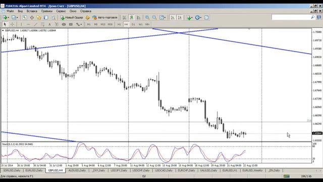323x182 pixels.
Task: Select the vertical line tool
Action: (21, 24)
